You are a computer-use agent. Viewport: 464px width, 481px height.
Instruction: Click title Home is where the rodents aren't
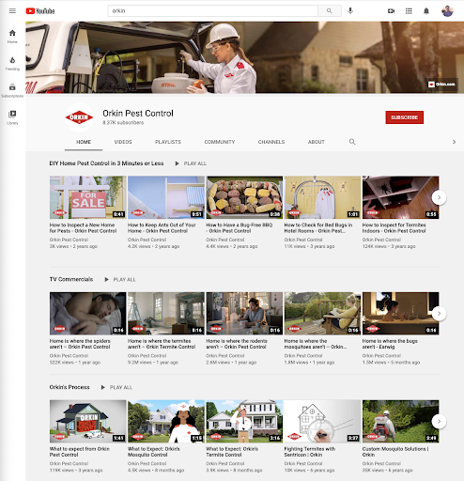point(237,344)
